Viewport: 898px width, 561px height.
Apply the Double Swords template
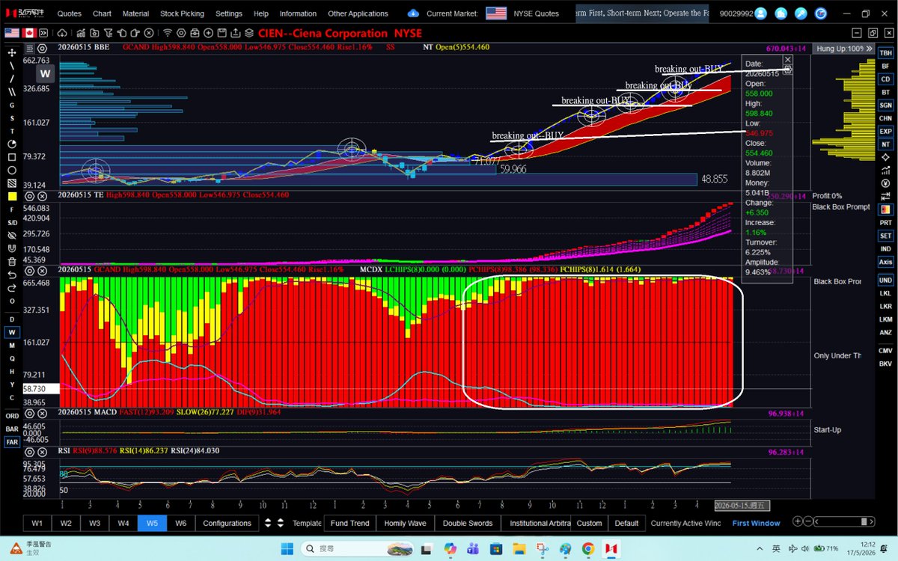(x=466, y=523)
